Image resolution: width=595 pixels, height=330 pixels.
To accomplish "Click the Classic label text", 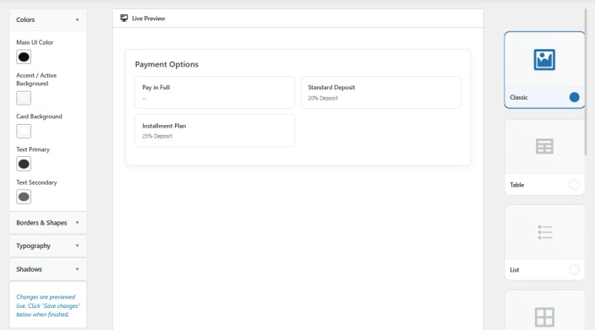I will click(x=519, y=97).
